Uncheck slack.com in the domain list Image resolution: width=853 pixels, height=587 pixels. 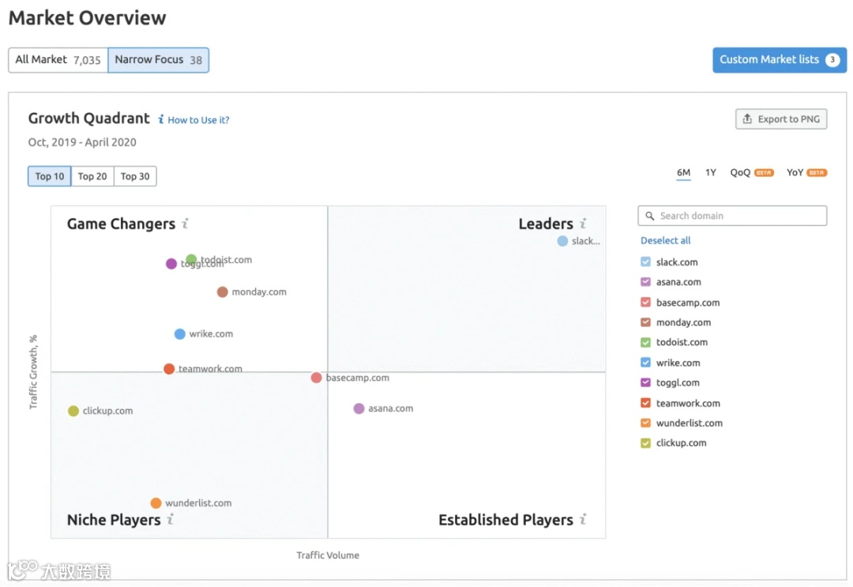click(646, 262)
